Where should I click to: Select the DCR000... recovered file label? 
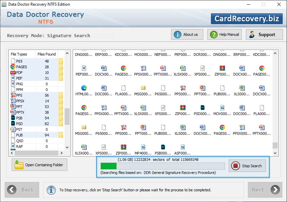[202, 55]
